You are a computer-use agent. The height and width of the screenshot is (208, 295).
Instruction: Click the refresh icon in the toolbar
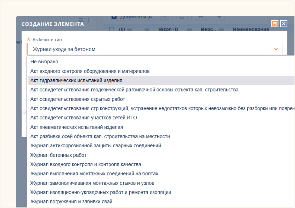(x=182, y=17)
